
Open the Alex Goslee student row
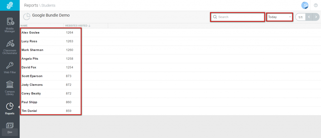[170, 33]
